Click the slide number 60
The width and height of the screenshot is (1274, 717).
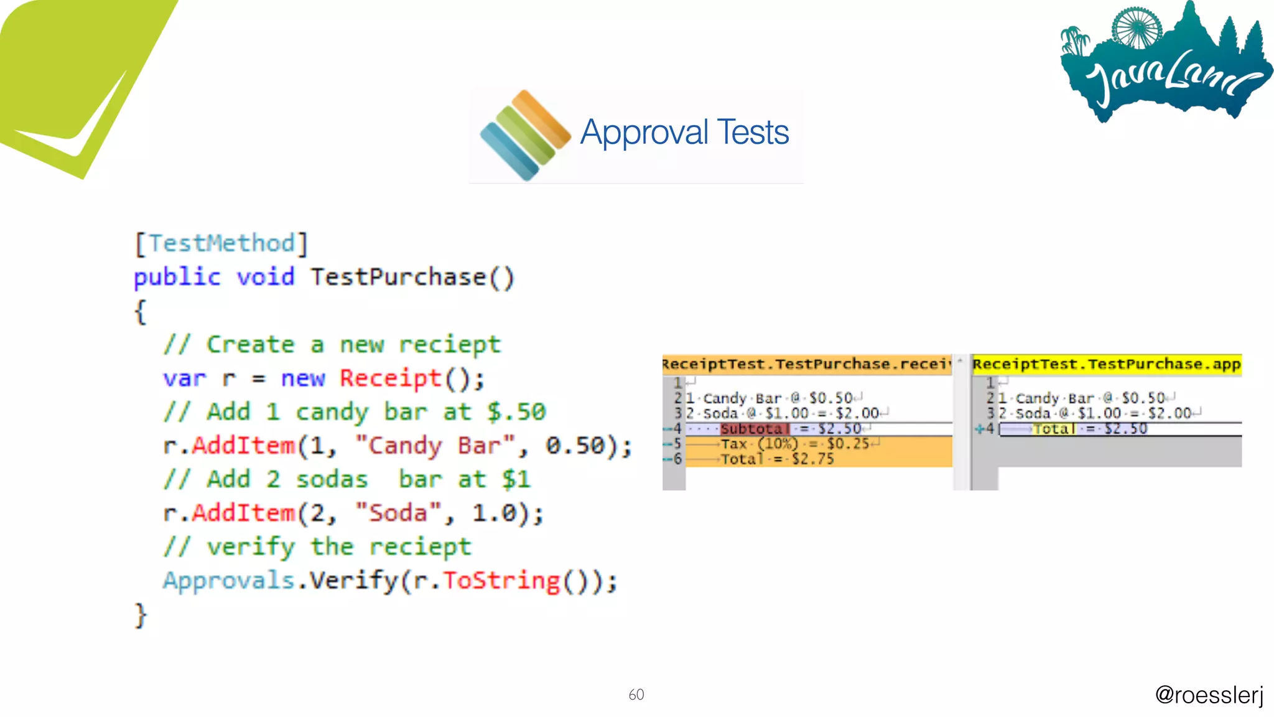pos(636,695)
